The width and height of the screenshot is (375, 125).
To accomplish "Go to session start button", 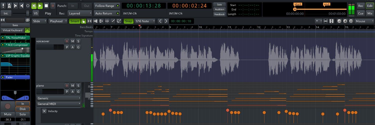I will click(x=15, y=6).
